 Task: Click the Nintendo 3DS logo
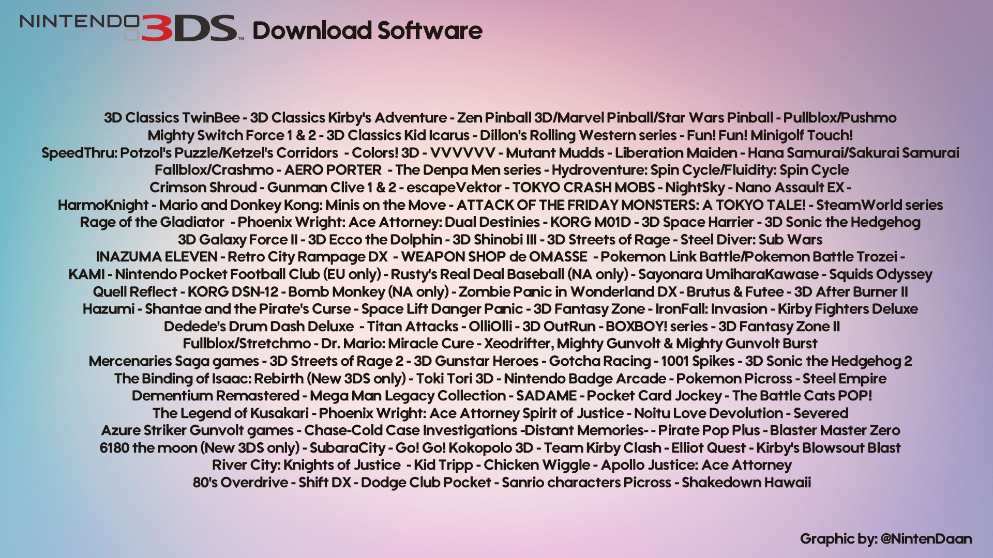pyautogui.click(x=132, y=28)
